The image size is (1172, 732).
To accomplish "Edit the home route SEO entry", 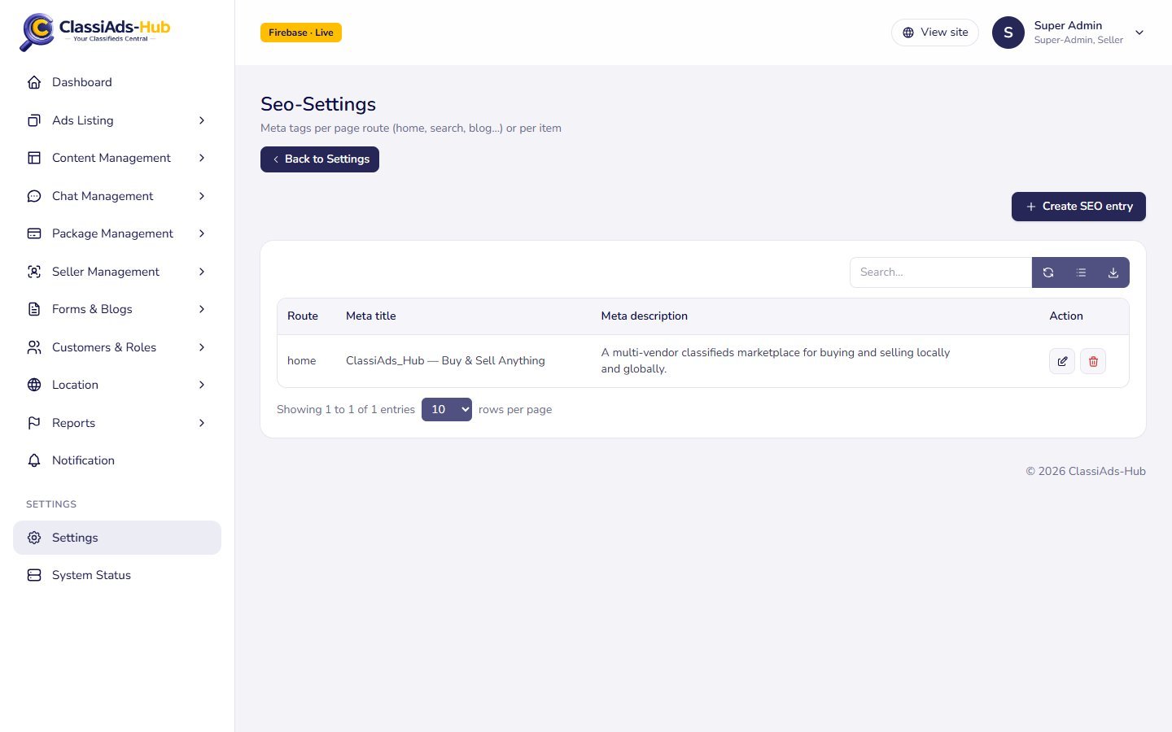I will 1062,361.
